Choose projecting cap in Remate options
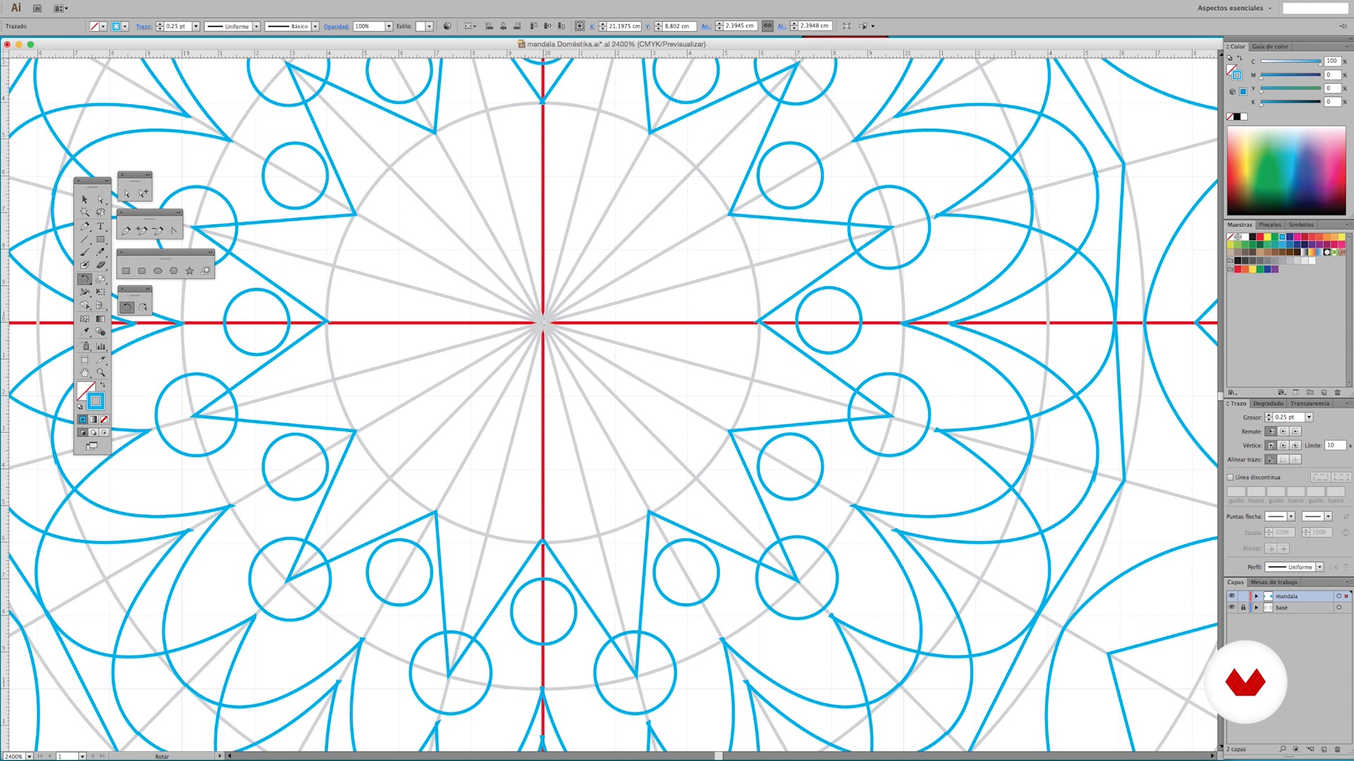This screenshot has width=1354, height=761. tap(1295, 431)
